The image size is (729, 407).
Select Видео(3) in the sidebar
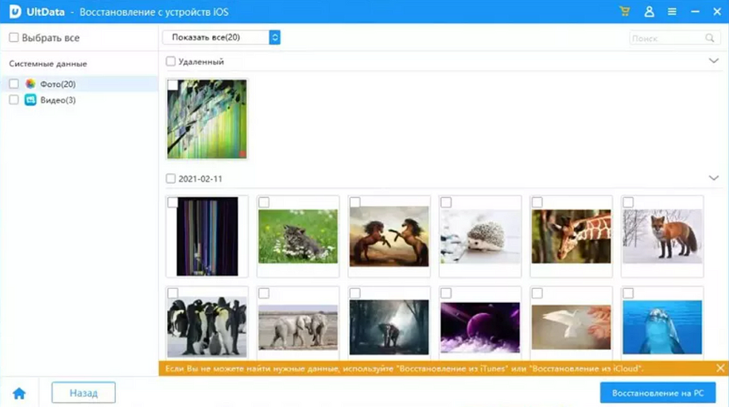(58, 100)
